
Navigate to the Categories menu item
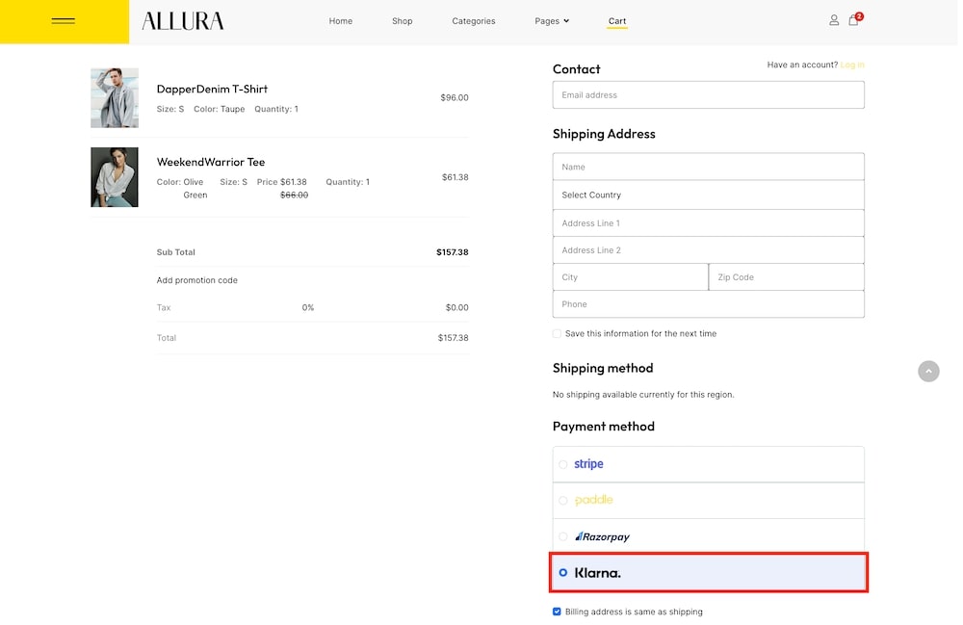coord(474,21)
